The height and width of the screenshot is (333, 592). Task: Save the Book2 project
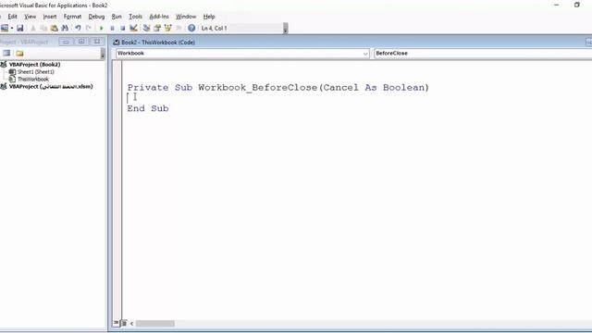coord(20,28)
